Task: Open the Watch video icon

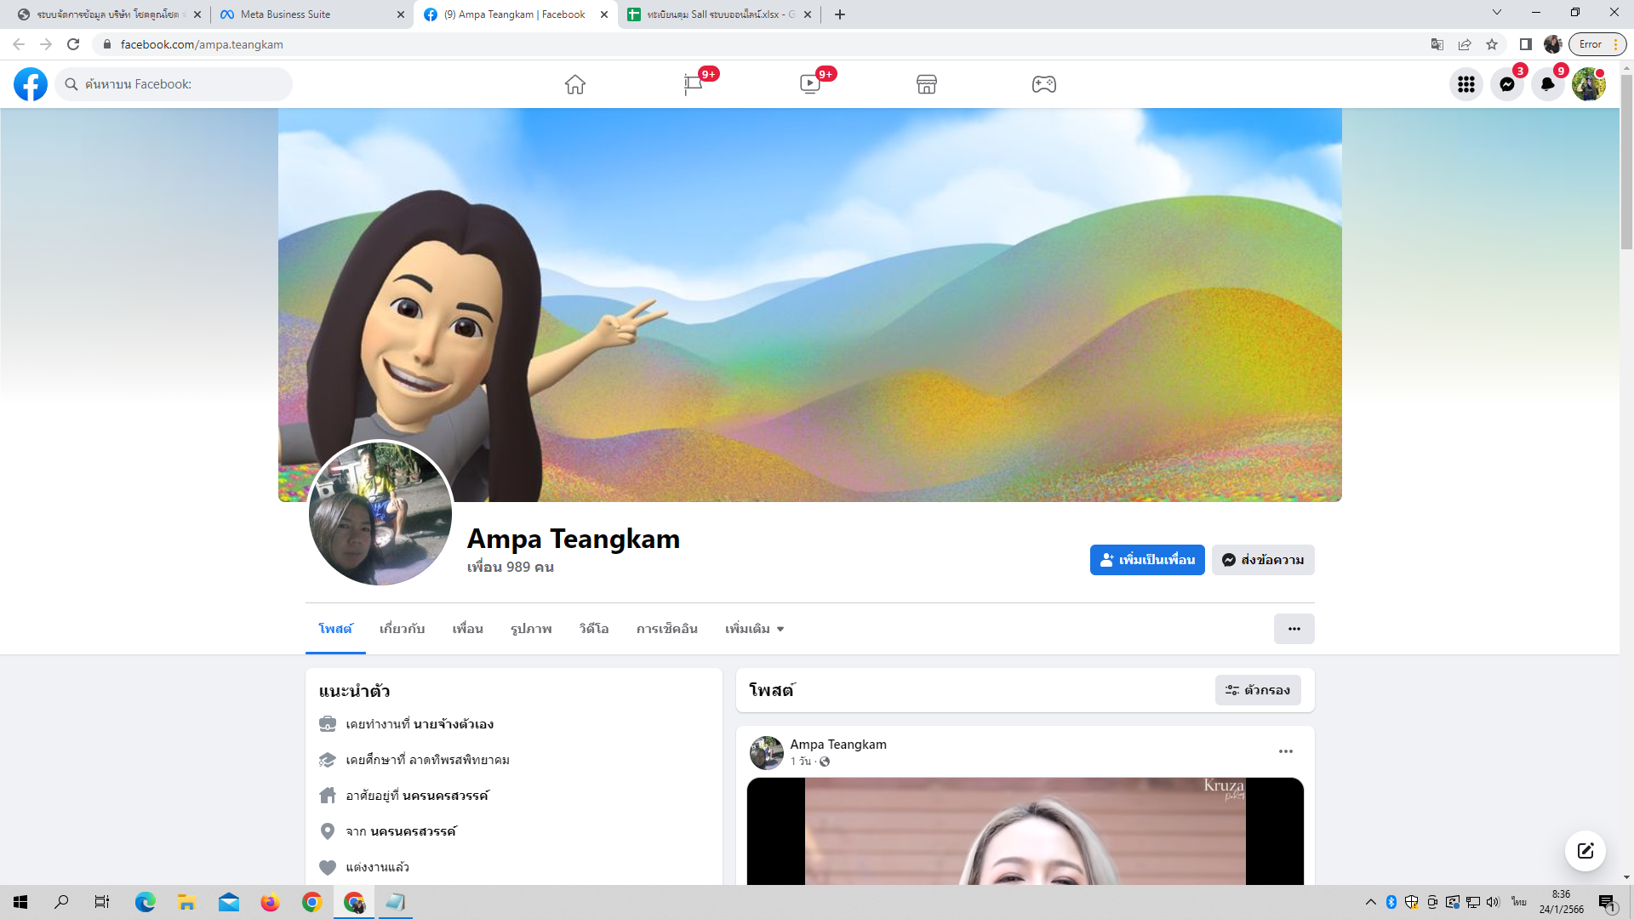Action: coord(809,84)
